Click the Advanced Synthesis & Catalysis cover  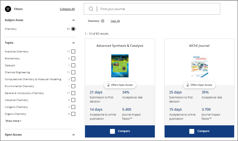[x=120, y=65]
